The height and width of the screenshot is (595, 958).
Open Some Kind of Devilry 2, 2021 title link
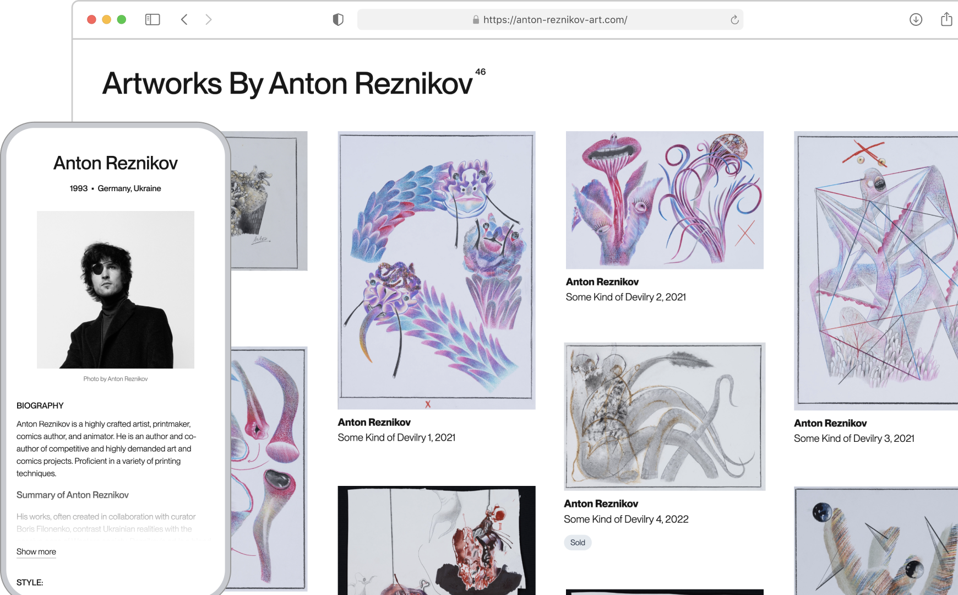click(x=626, y=297)
